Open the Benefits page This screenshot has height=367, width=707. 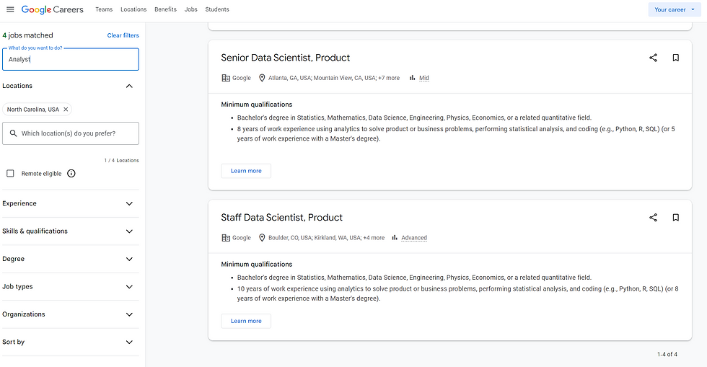tap(165, 9)
